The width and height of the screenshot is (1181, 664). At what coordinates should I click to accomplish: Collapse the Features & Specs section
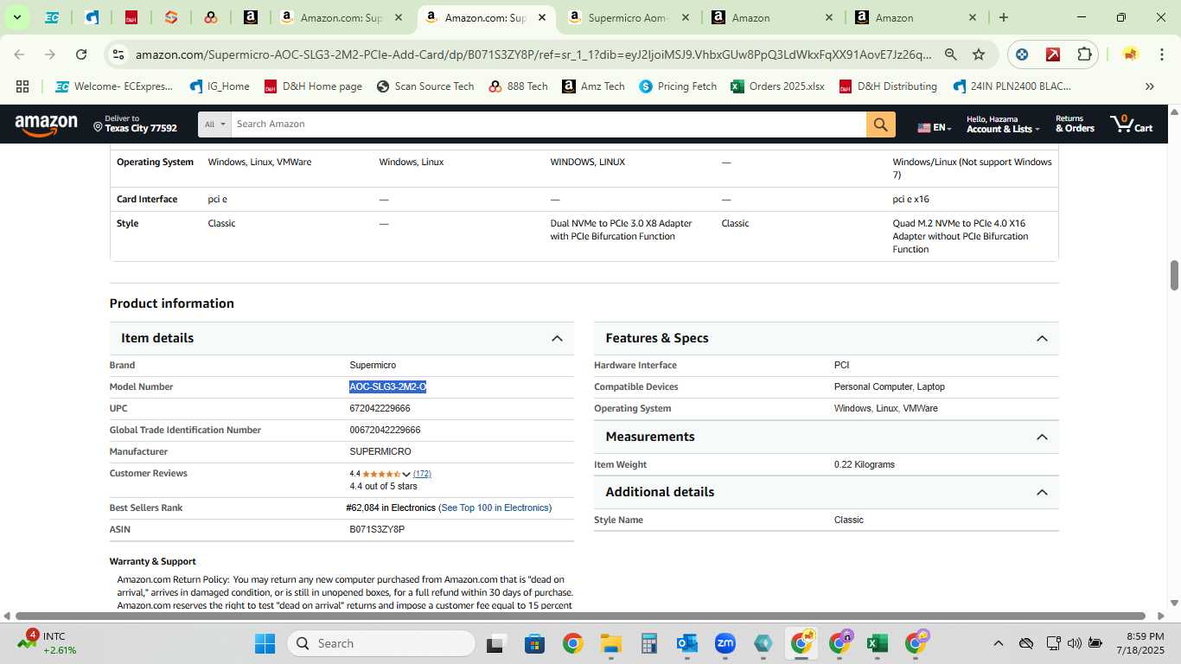click(1042, 338)
